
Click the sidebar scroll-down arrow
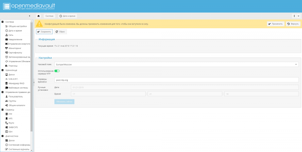pyautogui.click(x=32, y=150)
